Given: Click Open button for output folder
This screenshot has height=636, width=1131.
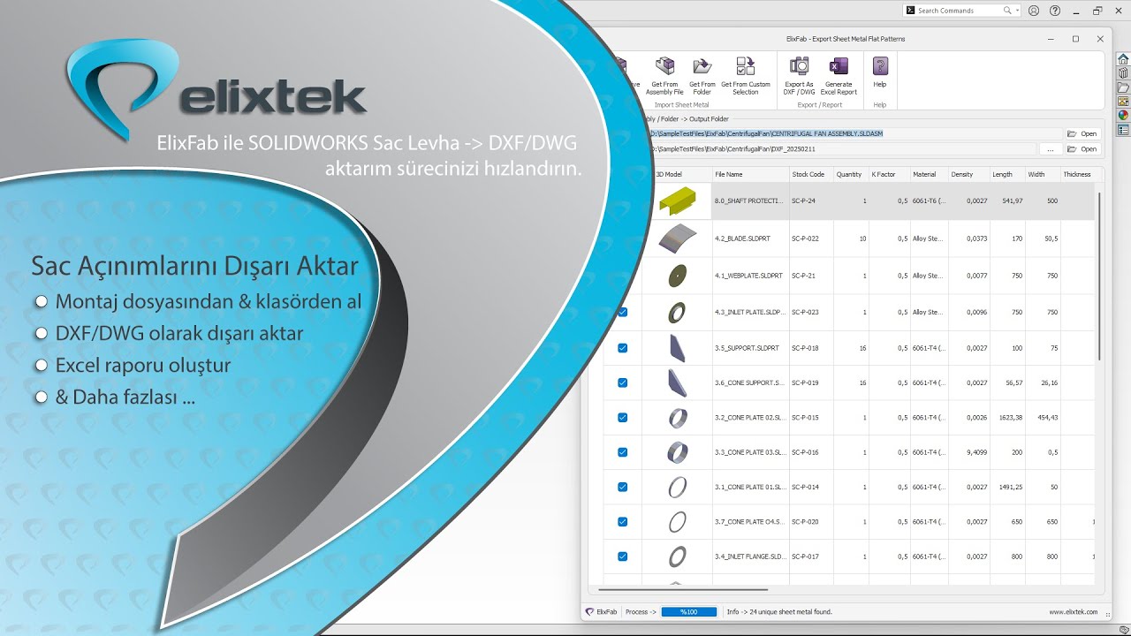Looking at the screenshot, I should click(1082, 148).
